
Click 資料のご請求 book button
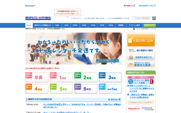coord(141,64)
